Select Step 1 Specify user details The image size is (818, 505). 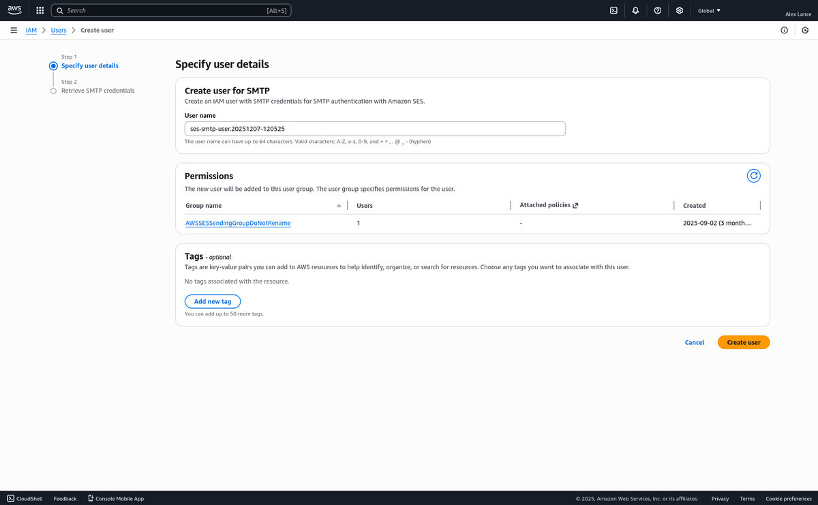click(x=89, y=66)
